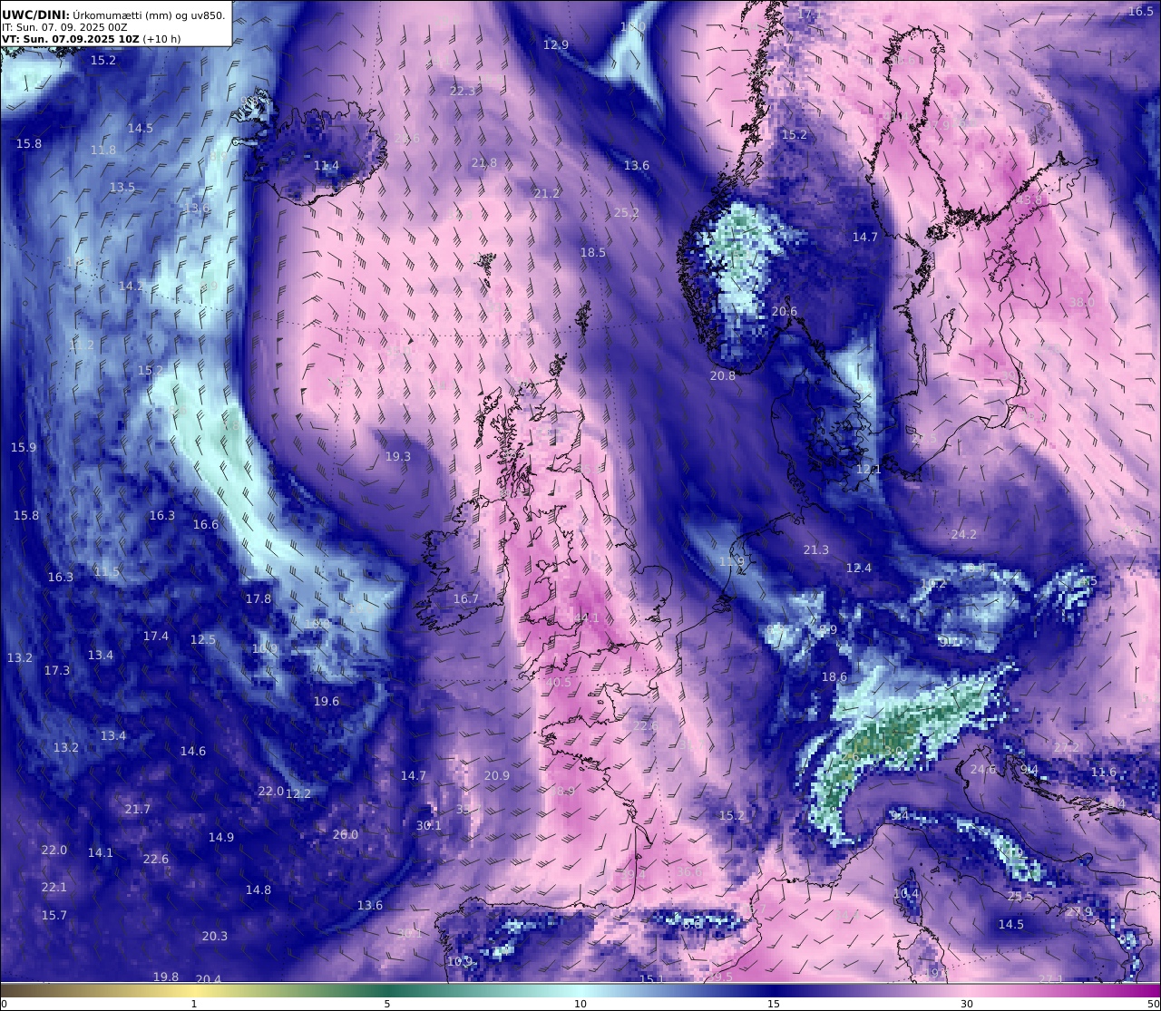Click the map value '38.0'
The width and height of the screenshot is (1161, 1011).
pos(1082,302)
